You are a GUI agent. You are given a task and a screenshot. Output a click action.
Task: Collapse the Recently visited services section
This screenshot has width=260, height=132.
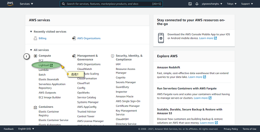[x=31, y=32]
